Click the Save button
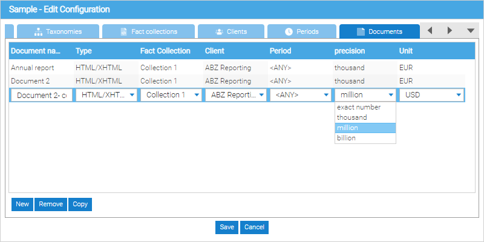 [227, 227]
